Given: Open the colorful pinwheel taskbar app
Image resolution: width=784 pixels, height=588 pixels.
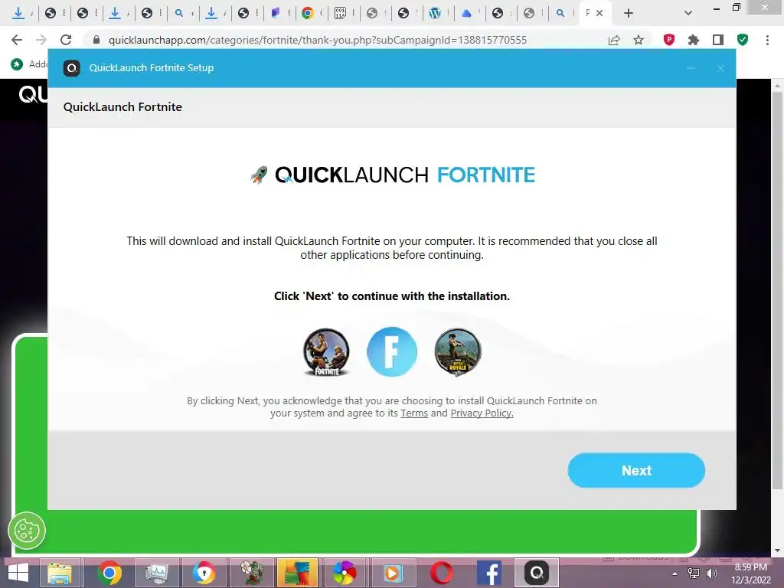Looking at the screenshot, I should tap(345, 573).
